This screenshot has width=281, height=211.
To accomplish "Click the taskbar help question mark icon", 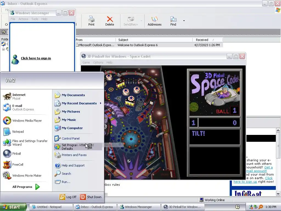I will (x=237, y=207).
